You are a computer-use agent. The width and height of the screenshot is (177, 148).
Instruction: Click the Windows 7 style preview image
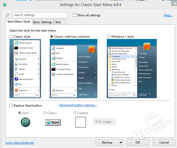[x=132, y=69]
